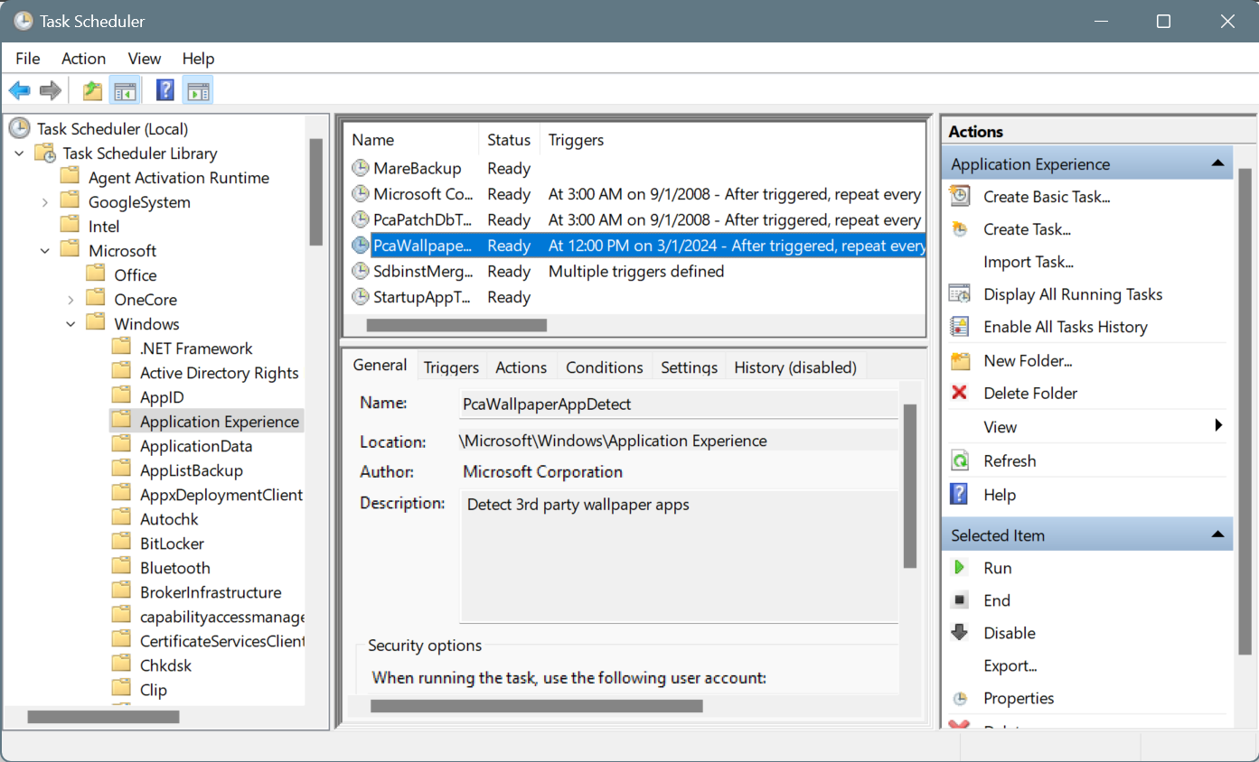Select the Office folder in tree
The width and height of the screenshot is (1259, 762).
click(x=136, y=275)
